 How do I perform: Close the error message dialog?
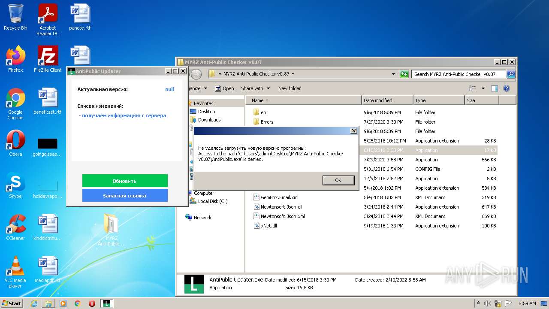coord(353,131)
